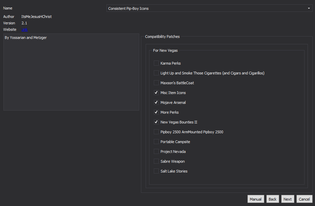Viewport: 315px width, 206px height.
Task: Click the Compatibility Patches group label
Action: (x=162, y=37)
